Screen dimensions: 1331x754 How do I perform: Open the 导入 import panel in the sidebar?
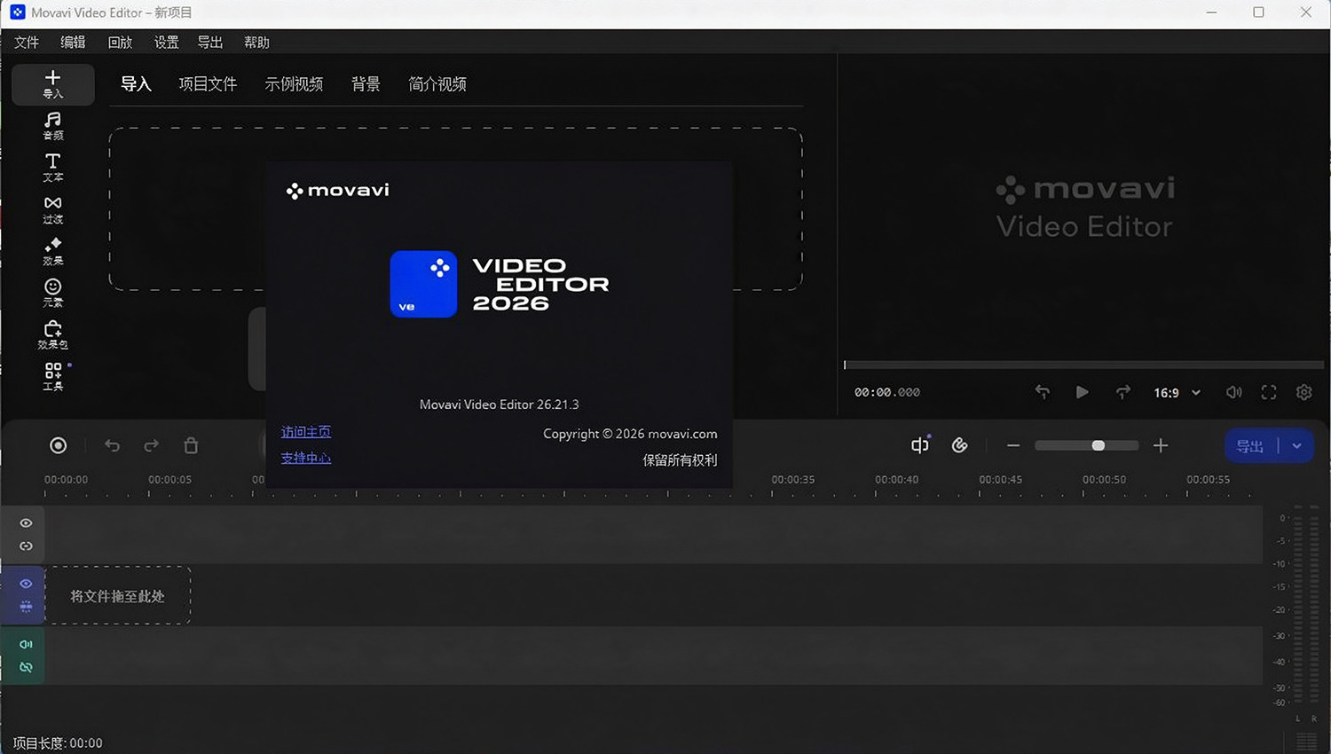53,84
